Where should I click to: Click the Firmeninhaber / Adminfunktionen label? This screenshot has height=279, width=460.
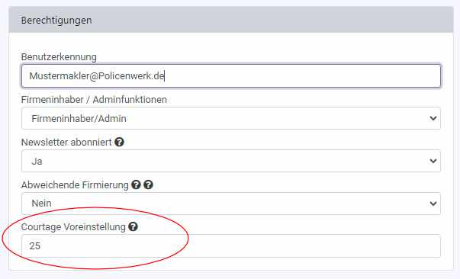pos(94,100)
